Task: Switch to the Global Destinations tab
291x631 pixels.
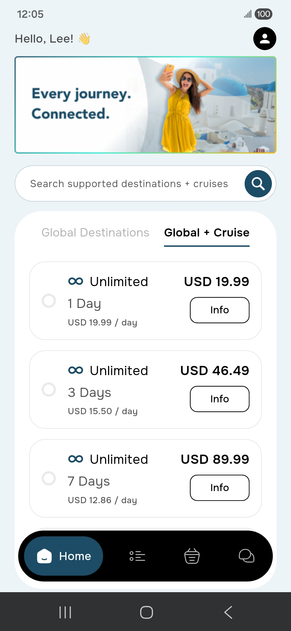Action: point(95,232)
